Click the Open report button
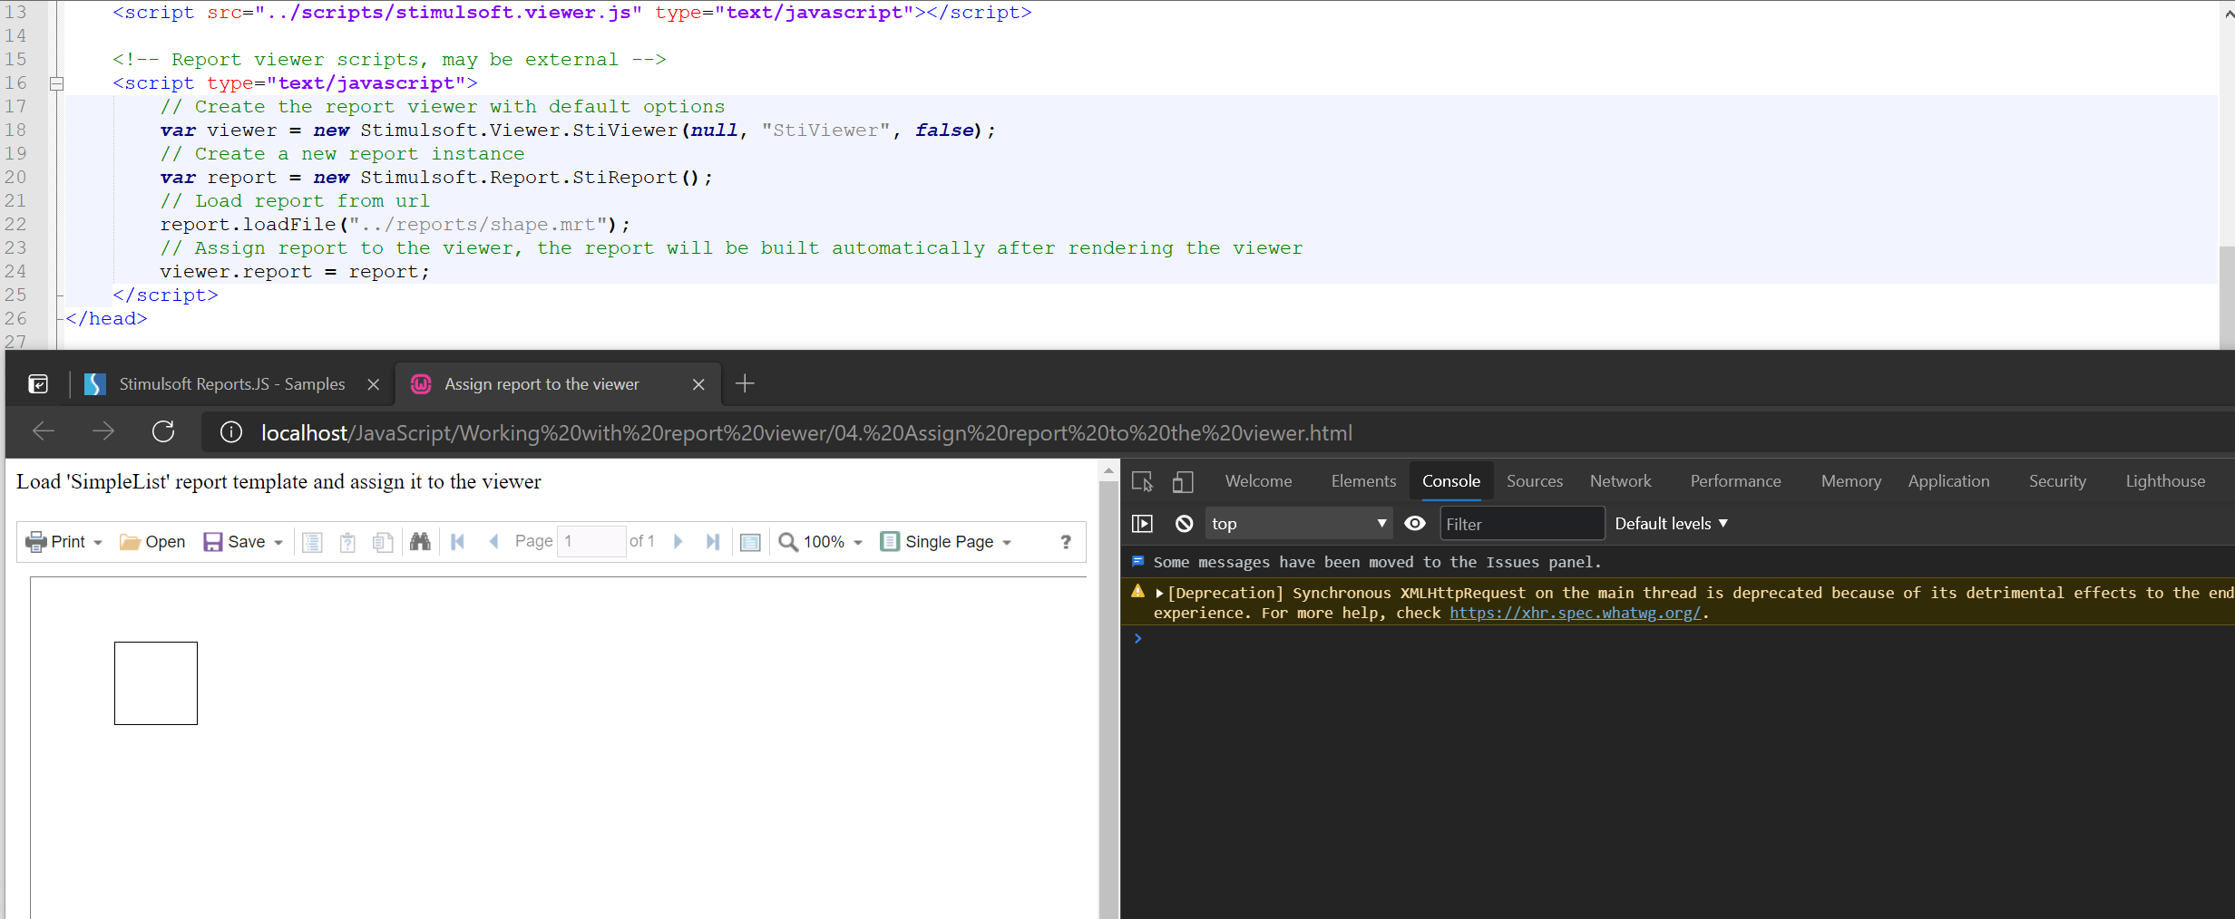Screen dimensions: 2235x919 click(x=152, y=542)
